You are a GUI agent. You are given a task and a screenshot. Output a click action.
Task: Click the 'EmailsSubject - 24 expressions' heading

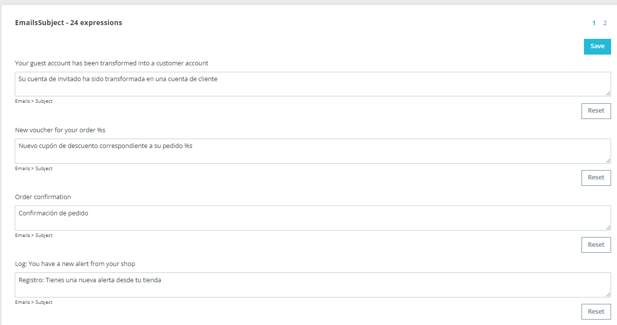click(69, 23)
